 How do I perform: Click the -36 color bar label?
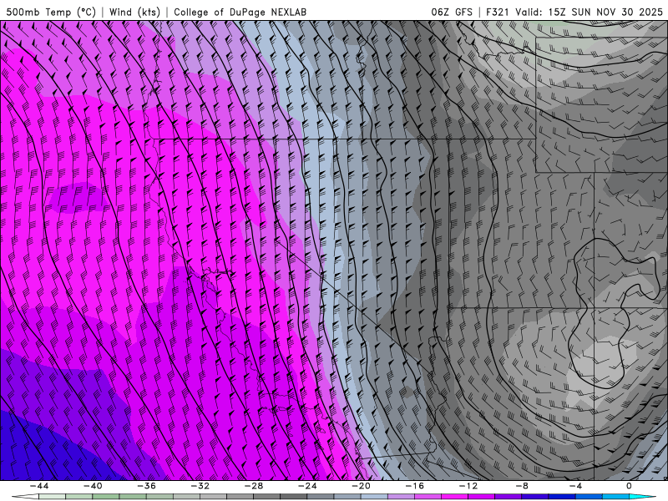147,486
